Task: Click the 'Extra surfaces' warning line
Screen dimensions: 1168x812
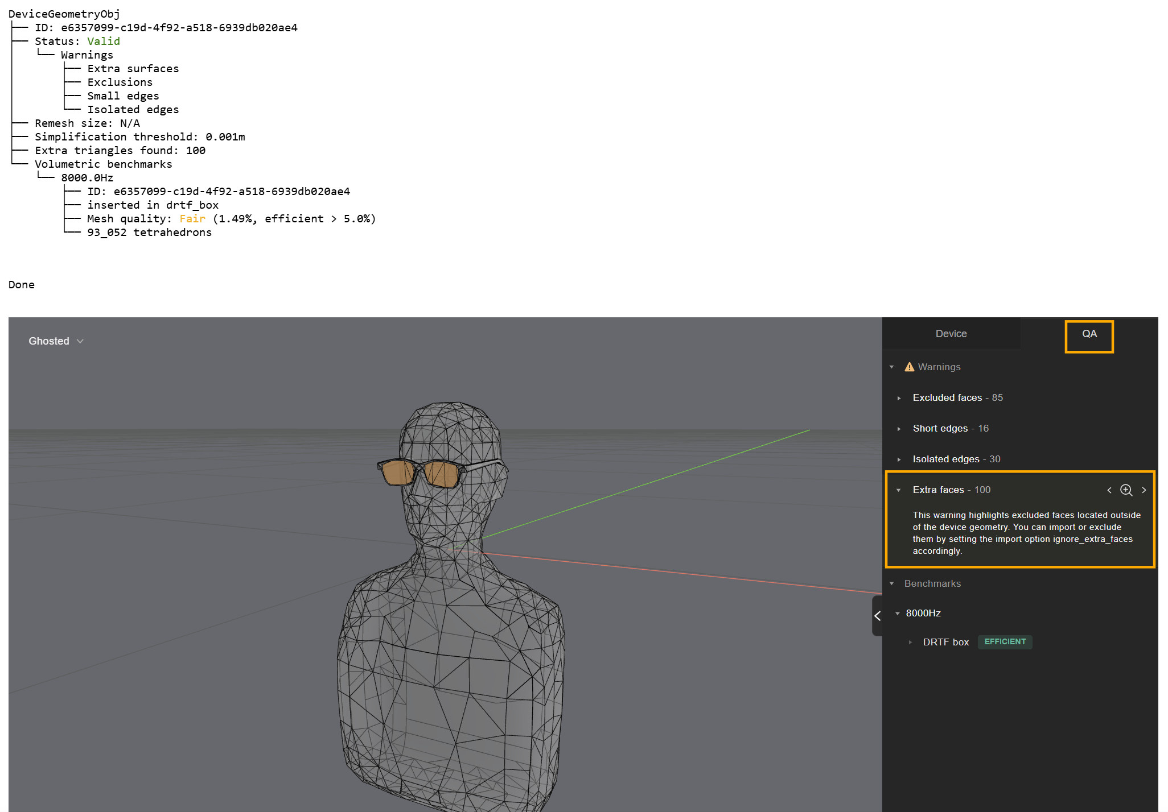Action: coord(133,69)
